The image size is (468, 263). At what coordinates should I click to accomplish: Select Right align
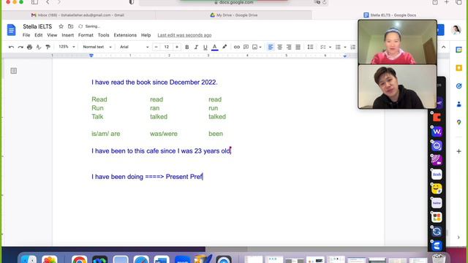coord(289,47)
